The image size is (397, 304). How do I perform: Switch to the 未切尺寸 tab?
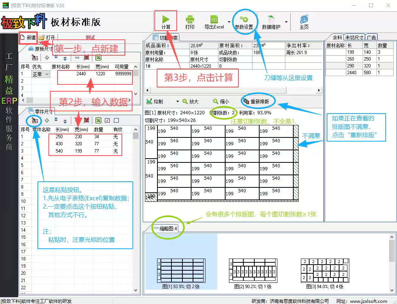(354, 37)
